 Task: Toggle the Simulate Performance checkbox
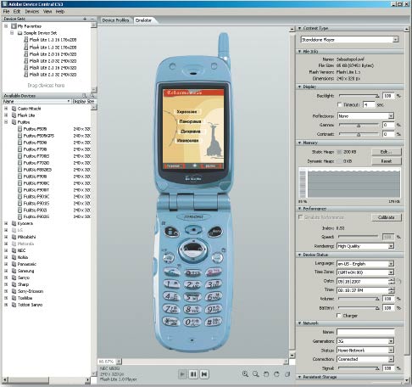(x=300, y=217)
